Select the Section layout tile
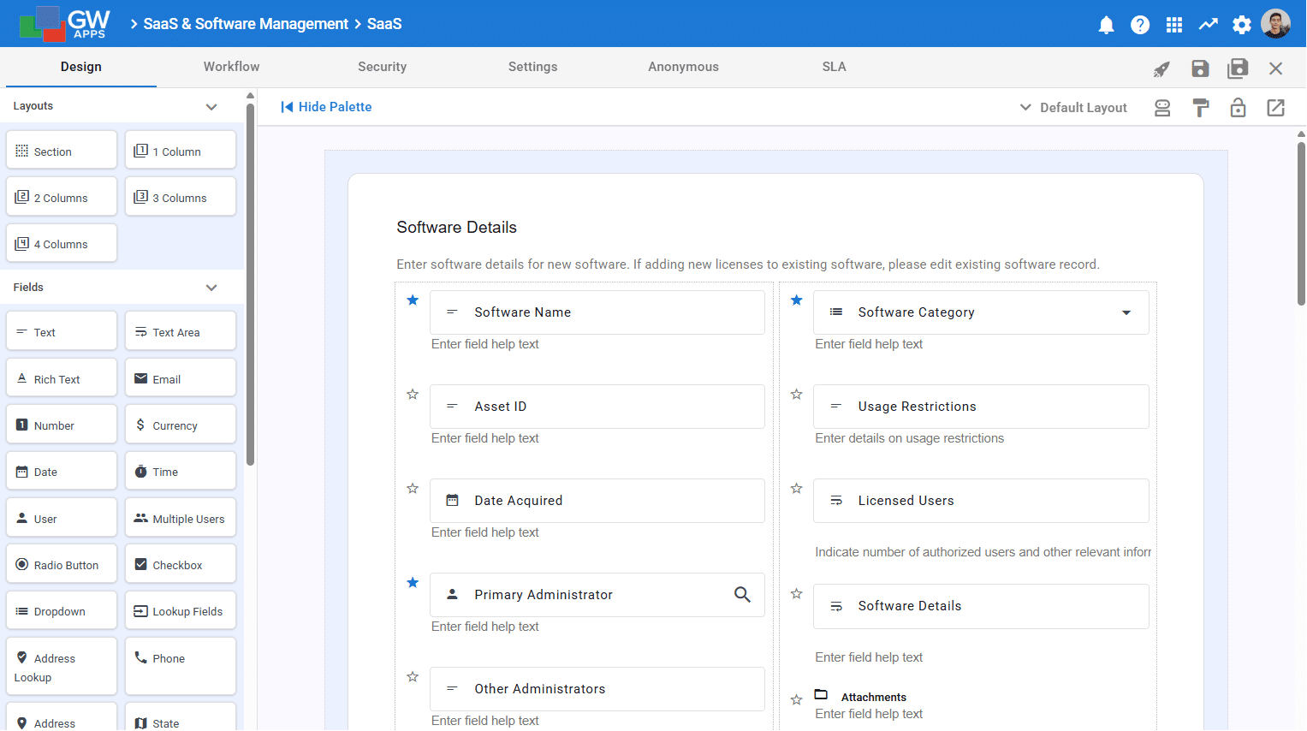1307x731 pixels. tap(62, 150)
